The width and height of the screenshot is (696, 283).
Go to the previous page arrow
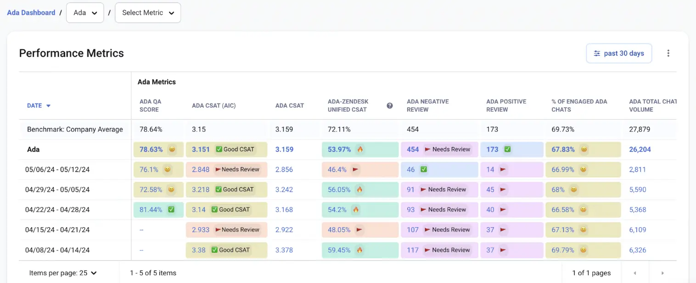pyautogui.click(x=635, y=273)
